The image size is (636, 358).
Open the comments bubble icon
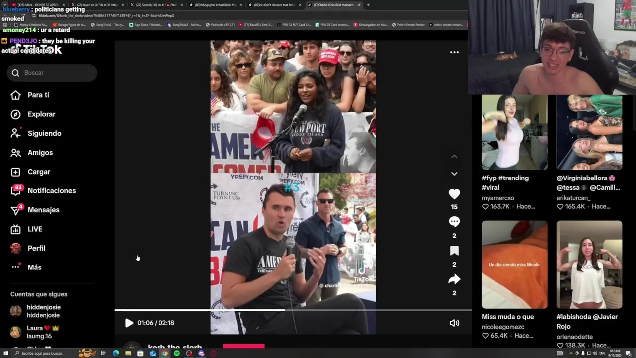[454, 222]
